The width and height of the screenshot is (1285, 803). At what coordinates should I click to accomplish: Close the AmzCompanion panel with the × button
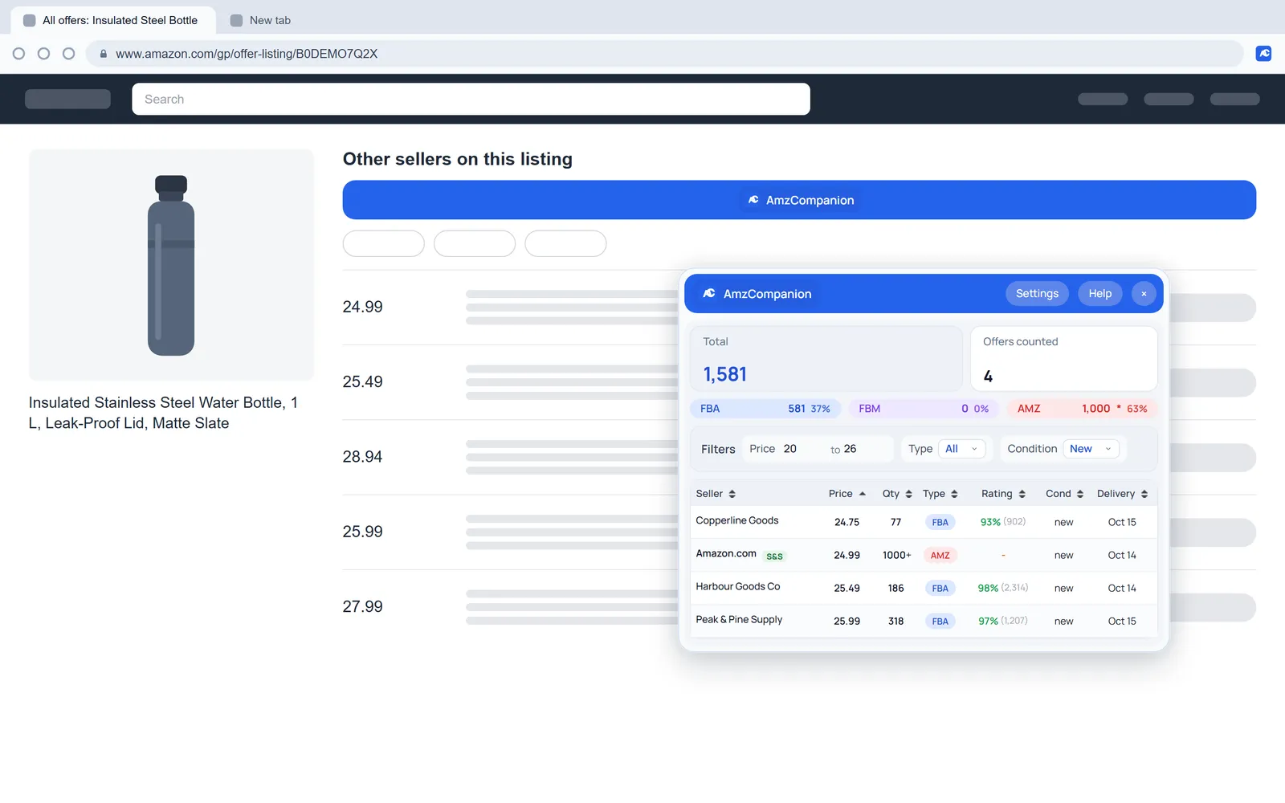1144,294
